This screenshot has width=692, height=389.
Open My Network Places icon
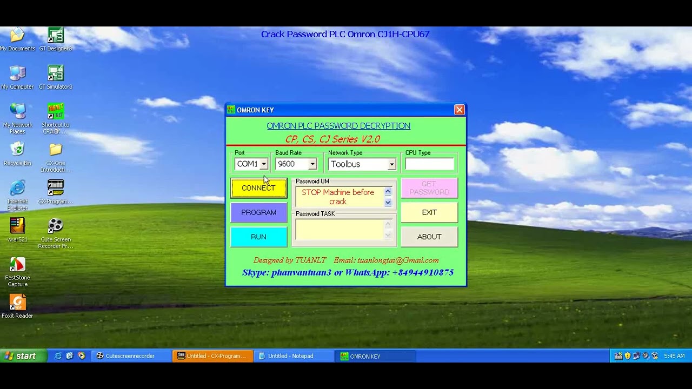point(17,118)
